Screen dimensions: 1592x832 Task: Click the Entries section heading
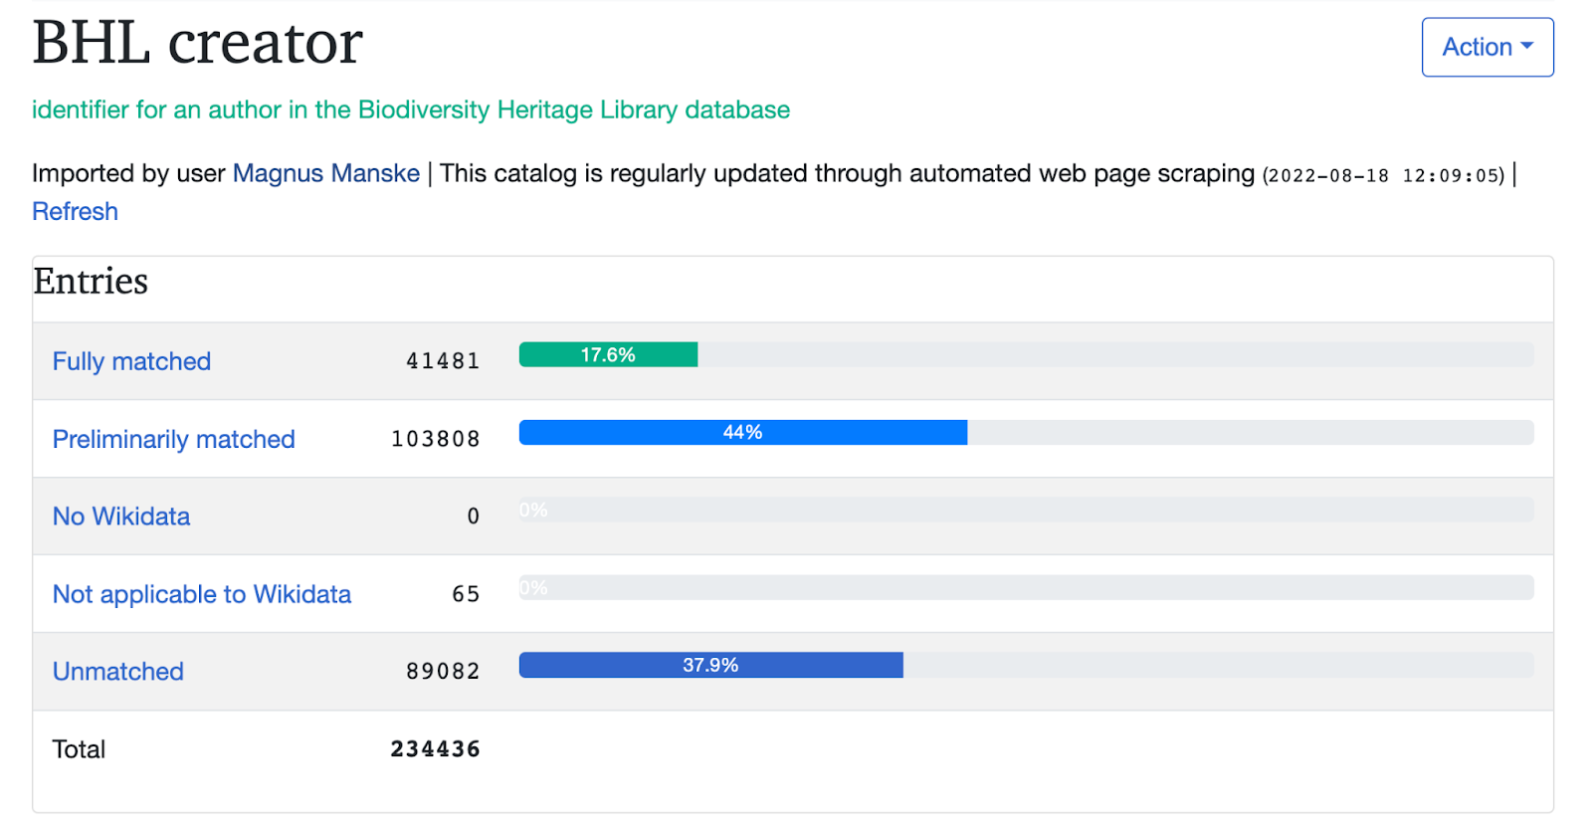[91, 282]
